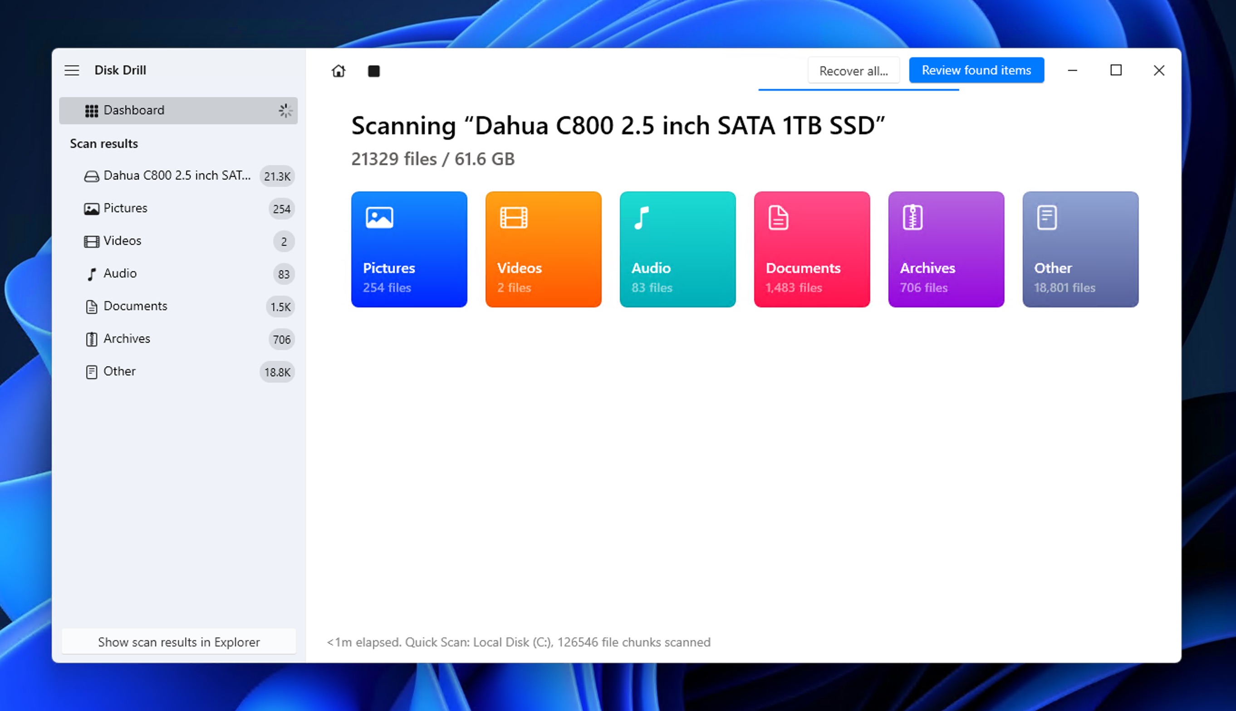Stop the running scan
Image resolution: width=1236 pixels, height=711 pixels.
coord(374,71)
